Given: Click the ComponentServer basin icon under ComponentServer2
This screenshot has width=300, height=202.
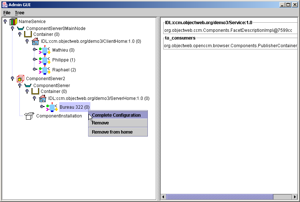Looking at the screenshot, I should [x=28, y=86].
